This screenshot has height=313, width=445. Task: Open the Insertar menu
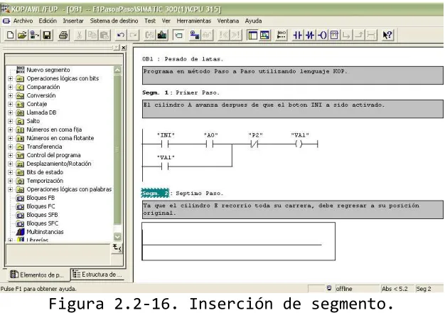click(73, 21)
